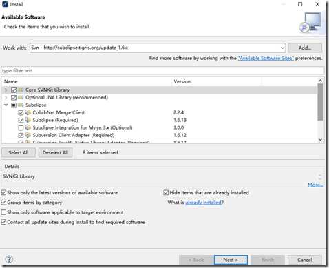Click the Subversion Client Adapter feature icon
This screenshot has width=329, height=268.
pyautogui.click(x=28, y=135)
